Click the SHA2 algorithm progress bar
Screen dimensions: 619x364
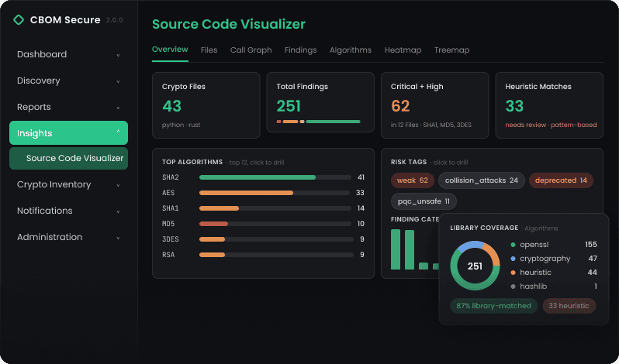275,177
